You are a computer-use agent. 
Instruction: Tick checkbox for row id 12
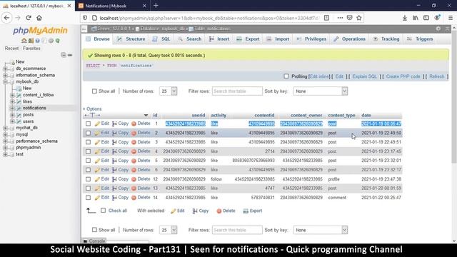[x=88, y=179]
